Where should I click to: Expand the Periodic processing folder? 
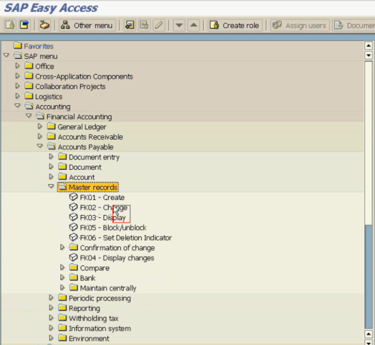pos(51,298)
